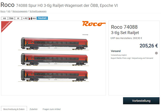This screenshot has width=163, height=111.
Task: Click the dark Vorbestellung order button
Action: coord(141,101)
